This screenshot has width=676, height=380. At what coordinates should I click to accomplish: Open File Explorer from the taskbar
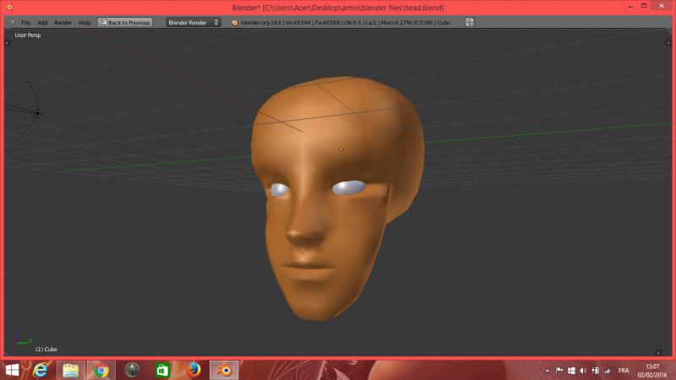71,370
